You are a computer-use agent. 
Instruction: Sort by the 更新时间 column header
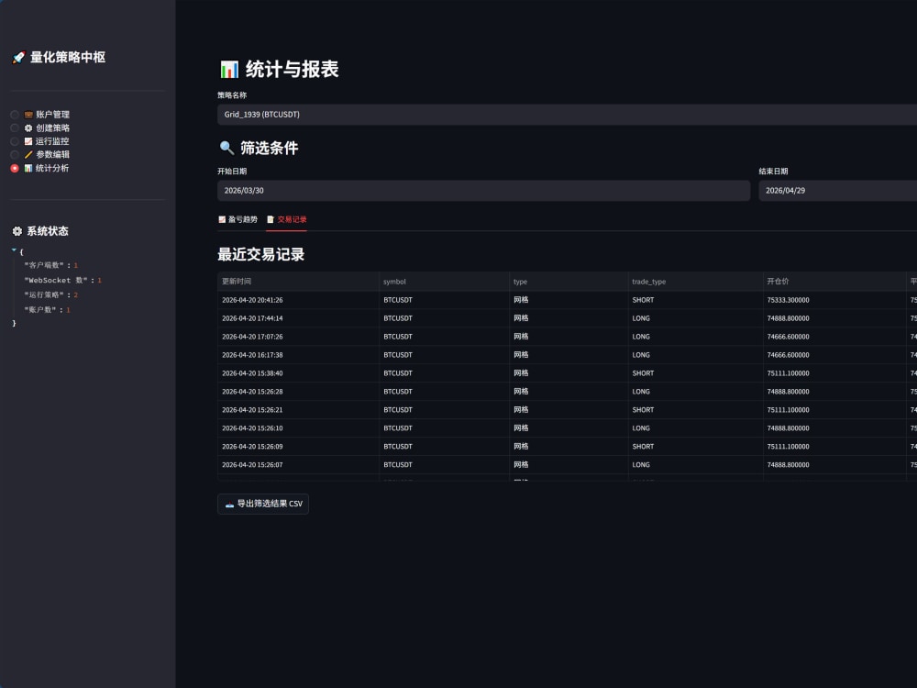point(298,282)
